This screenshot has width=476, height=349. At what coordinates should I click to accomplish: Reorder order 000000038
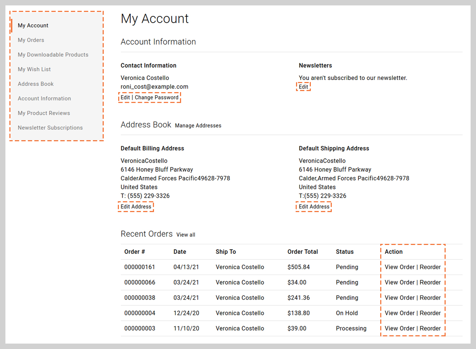430,298
